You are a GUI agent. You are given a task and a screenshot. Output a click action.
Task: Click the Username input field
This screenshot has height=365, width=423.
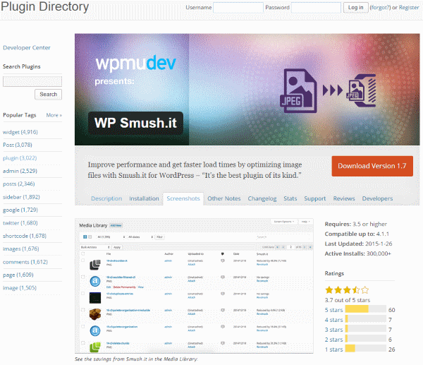pos(238,8)
